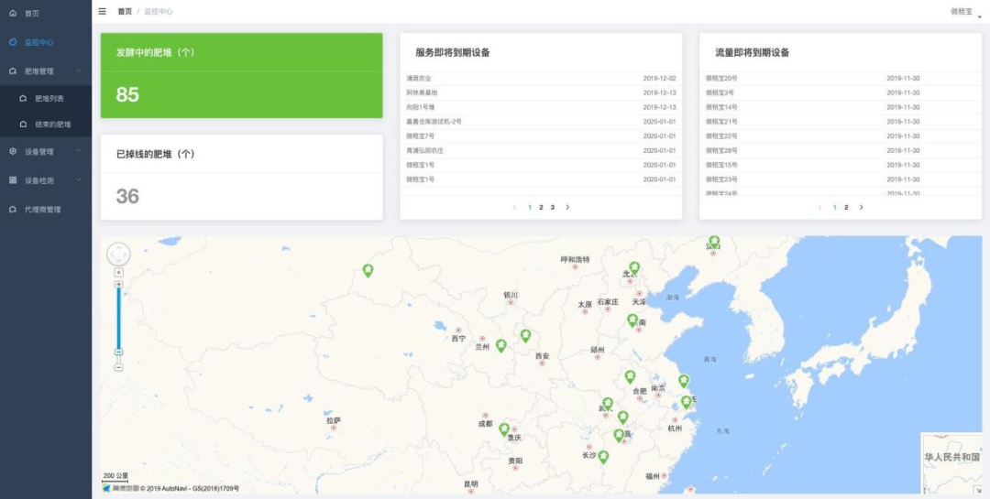The image size is (990, 499).
Task: Click the overview minimap thumbnail on map
Action: (x=951, y=461)
